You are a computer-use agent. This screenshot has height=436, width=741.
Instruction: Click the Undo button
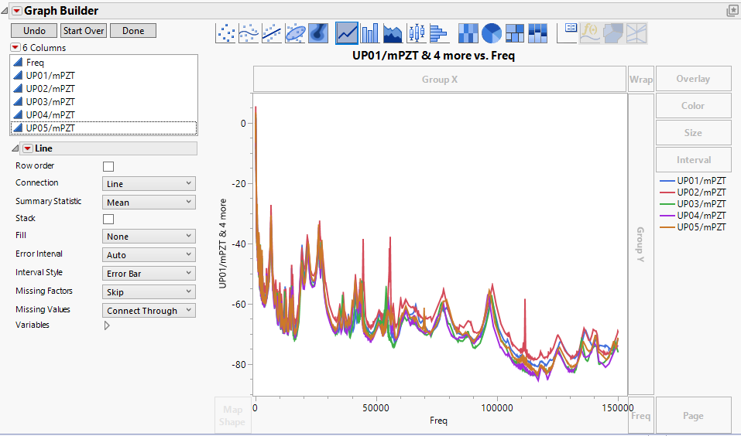point(34,31)
